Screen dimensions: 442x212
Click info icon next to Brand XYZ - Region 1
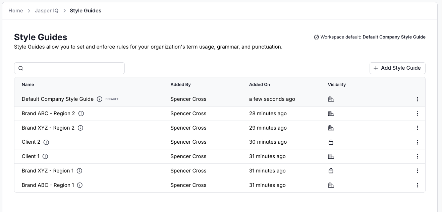(x=79, y=171)
